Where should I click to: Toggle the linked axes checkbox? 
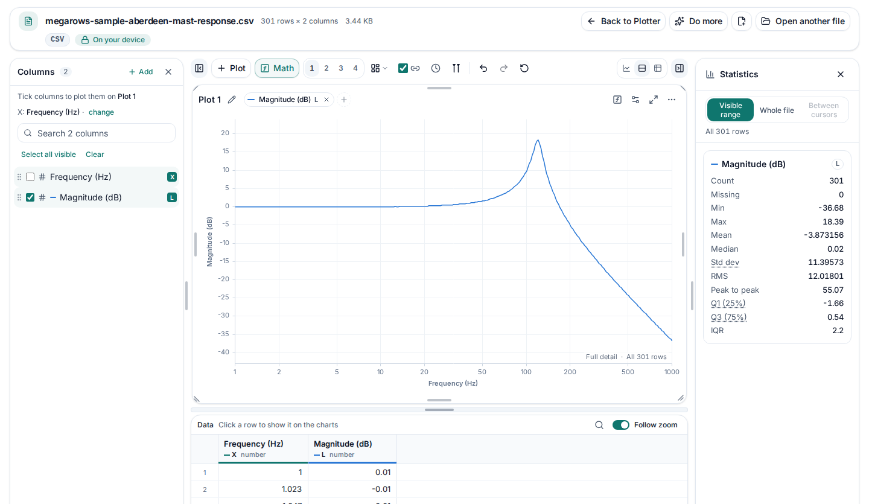pos(403,68)
